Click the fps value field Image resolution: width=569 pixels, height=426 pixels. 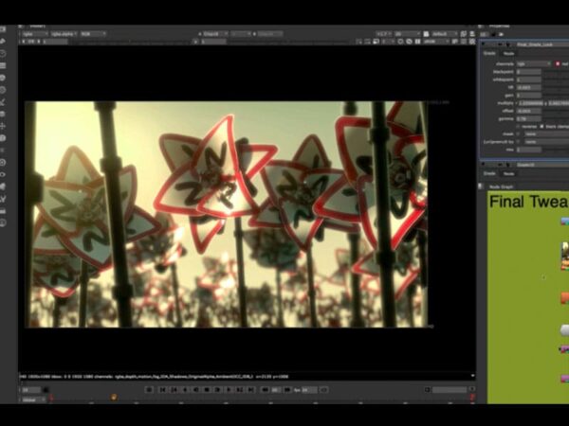tap(309, 390)
